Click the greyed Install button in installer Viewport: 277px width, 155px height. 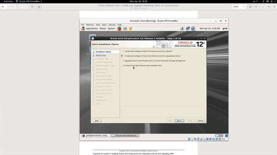pos(190,121)
